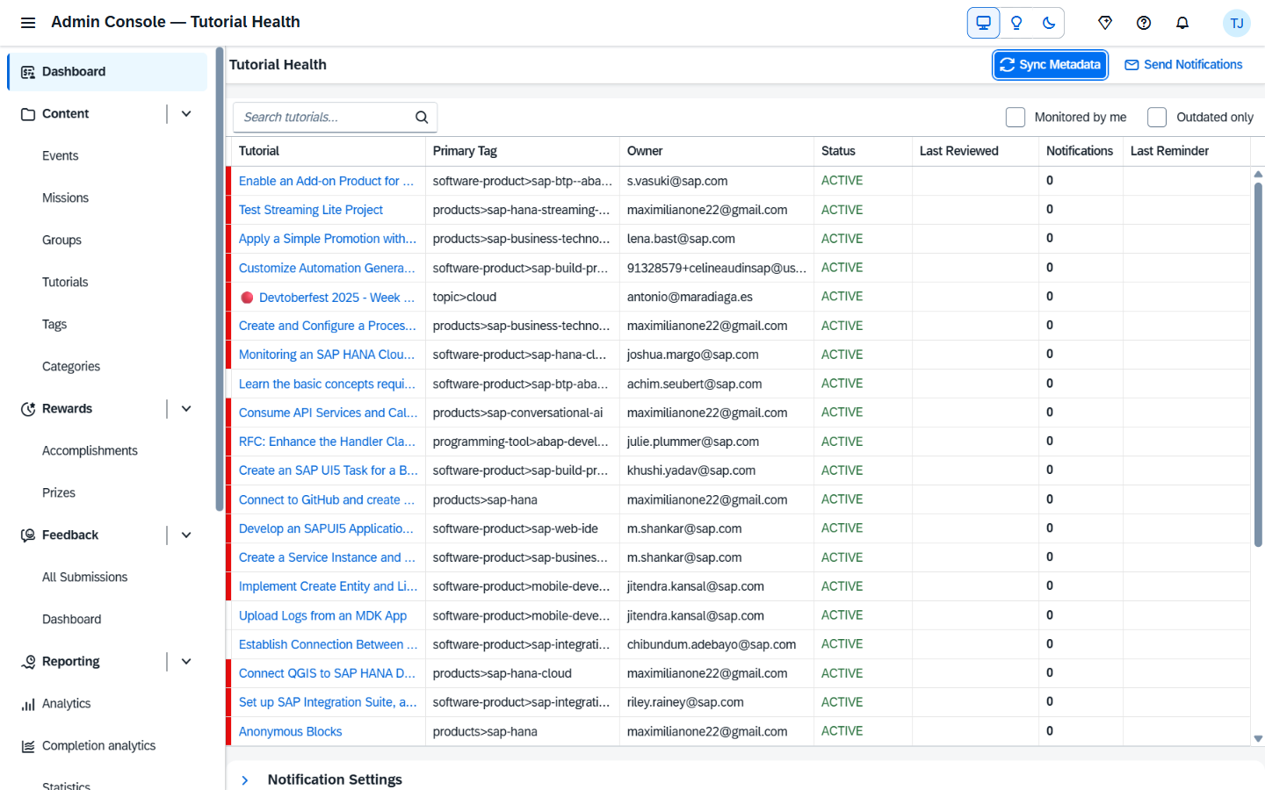The width and height of the screenshot is (1265, 790).
Task: Sort by the Notifications column header
Action: [1081, 151]
